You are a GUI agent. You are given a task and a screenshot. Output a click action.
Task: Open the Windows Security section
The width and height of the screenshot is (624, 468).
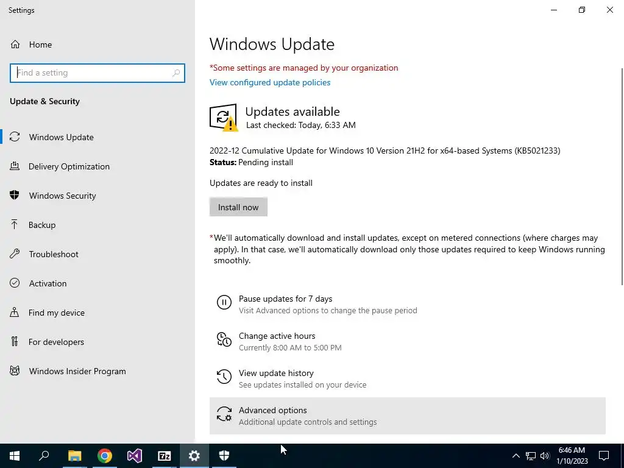pyautogui.click(x=97, y=196)
